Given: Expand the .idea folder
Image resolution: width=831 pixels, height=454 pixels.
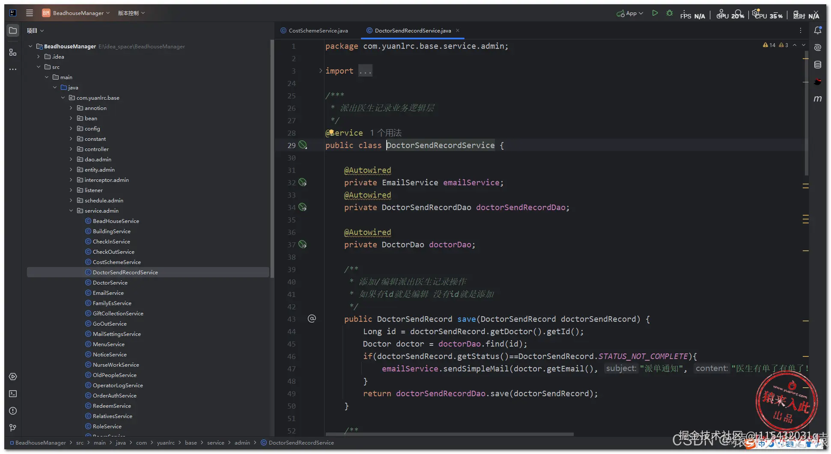Looking at the screenshot, I should point(39,56).
